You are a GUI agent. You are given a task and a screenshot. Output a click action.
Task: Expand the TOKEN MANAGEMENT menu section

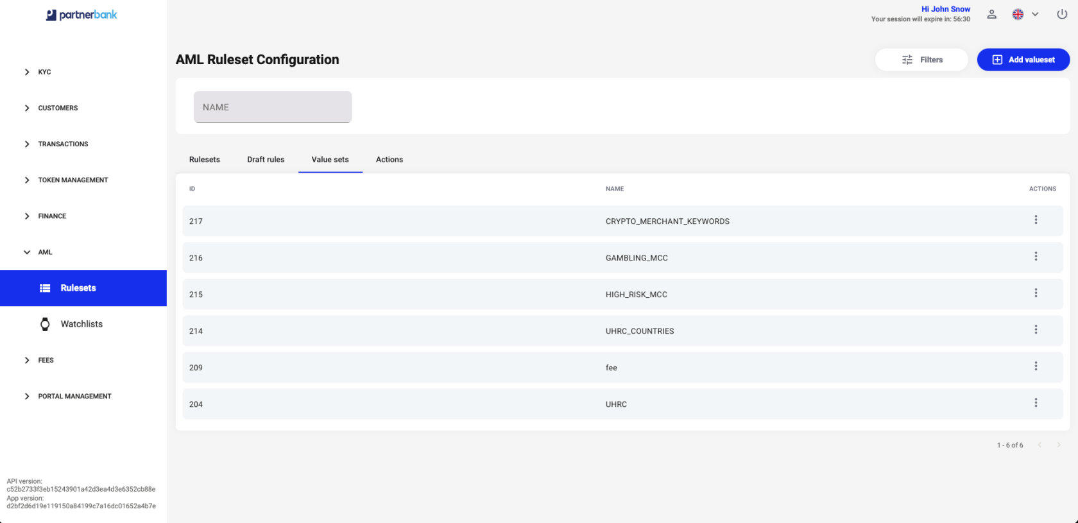[65, 180]
